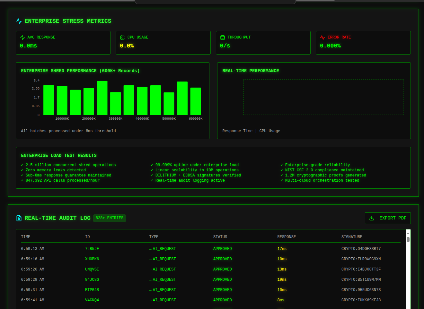The height and width of the screenshot is (309, 424).
Task: Click signature CRYPTO:IUKK69KEJ8
Action: tap(361, 300)
